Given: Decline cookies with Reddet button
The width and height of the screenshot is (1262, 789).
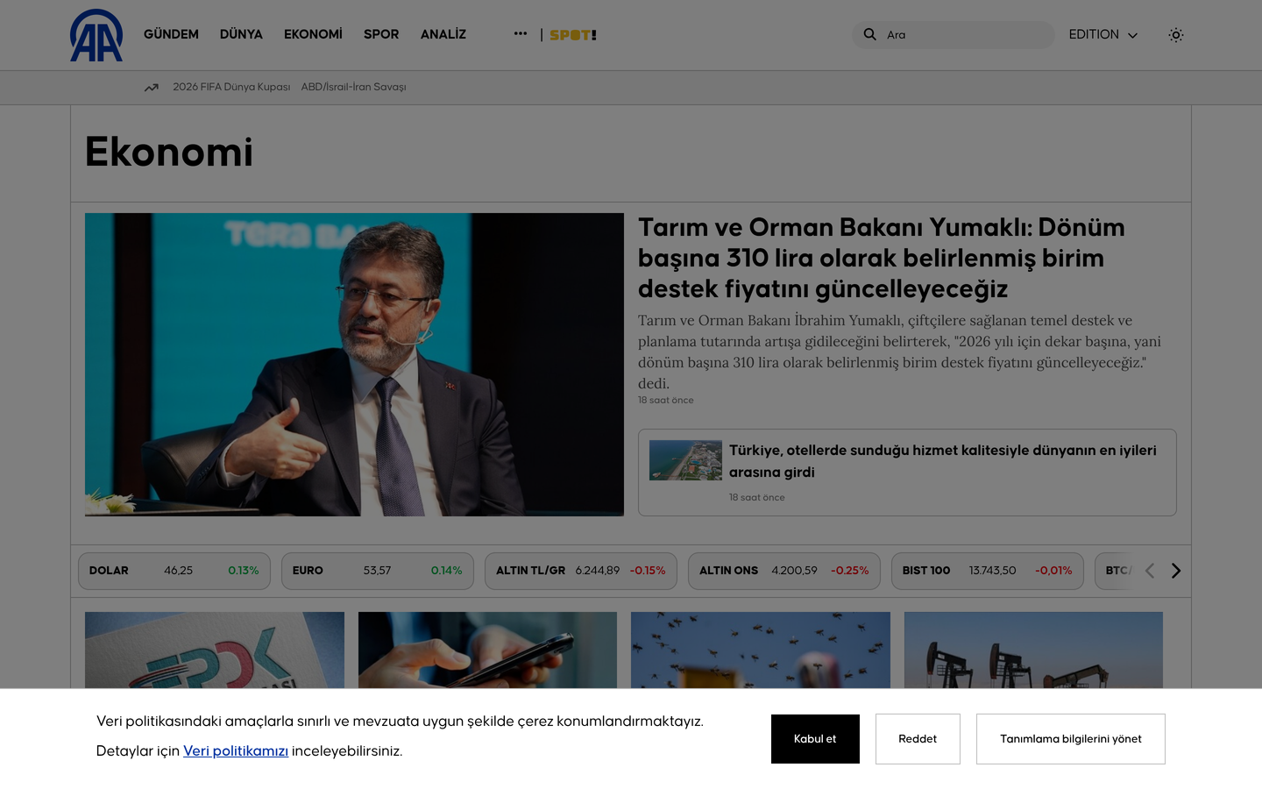Looking at the screenshot, I should [x=918, y=739].
